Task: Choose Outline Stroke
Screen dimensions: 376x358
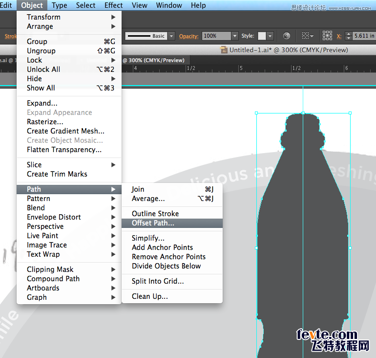Action: 172,214
